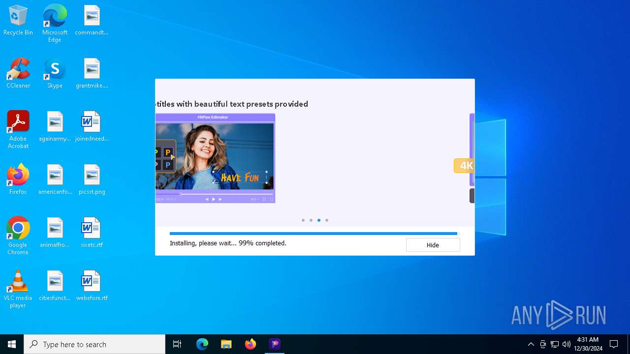Open Task View from taskbar
The height and width of the screenshot is (354, 630).
pos(177,344)
